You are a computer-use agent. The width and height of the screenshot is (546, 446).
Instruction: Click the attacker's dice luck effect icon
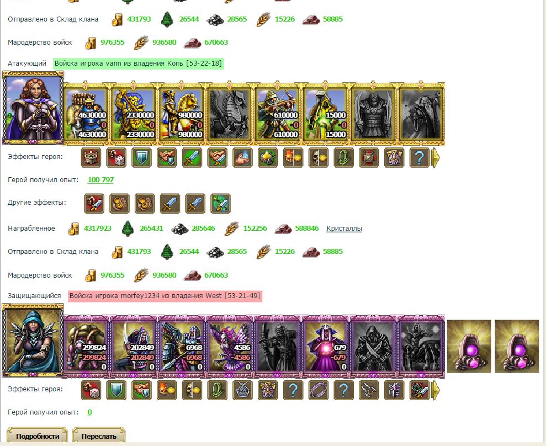point(116,158)
